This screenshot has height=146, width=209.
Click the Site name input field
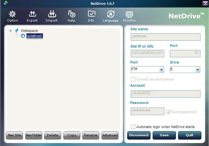point(165,37)
